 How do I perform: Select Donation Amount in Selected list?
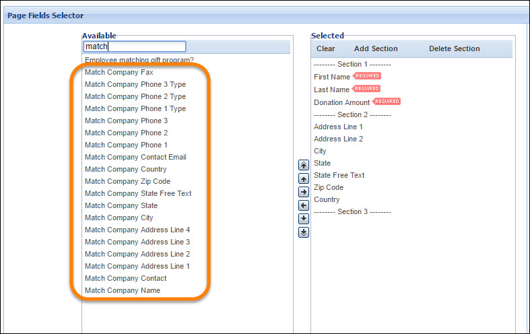[341, 102]
